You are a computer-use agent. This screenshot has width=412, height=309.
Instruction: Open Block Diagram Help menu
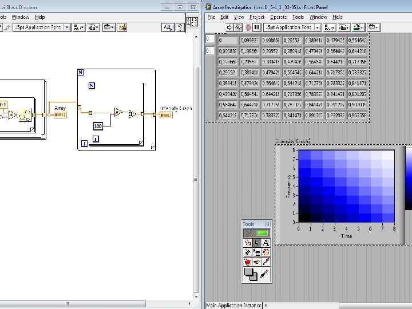click(x=40, y=17)
